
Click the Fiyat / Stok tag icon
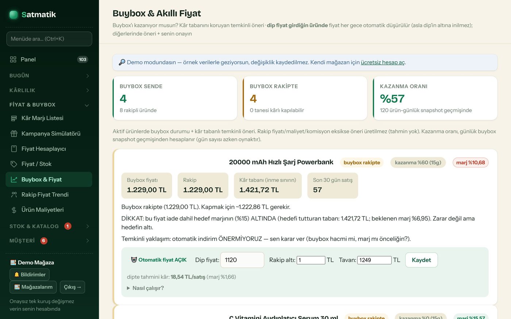tap(14, 164)
